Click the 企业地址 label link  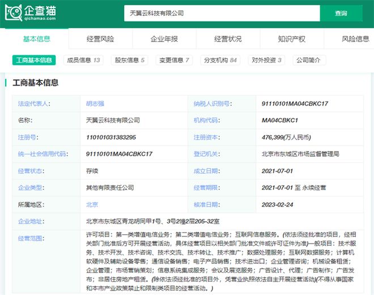pyautogui.click(x=30, y=221)
